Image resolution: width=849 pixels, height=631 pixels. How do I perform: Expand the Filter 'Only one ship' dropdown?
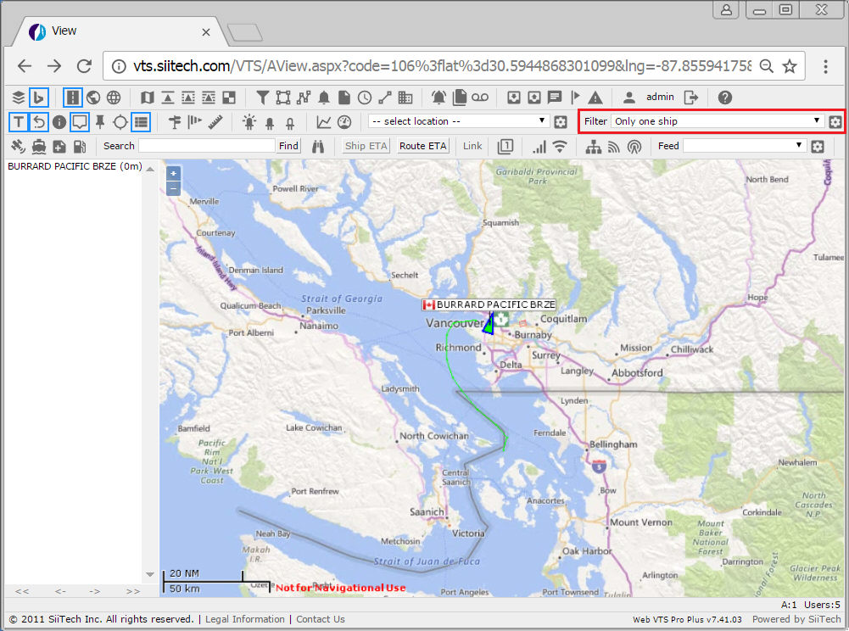718,121
